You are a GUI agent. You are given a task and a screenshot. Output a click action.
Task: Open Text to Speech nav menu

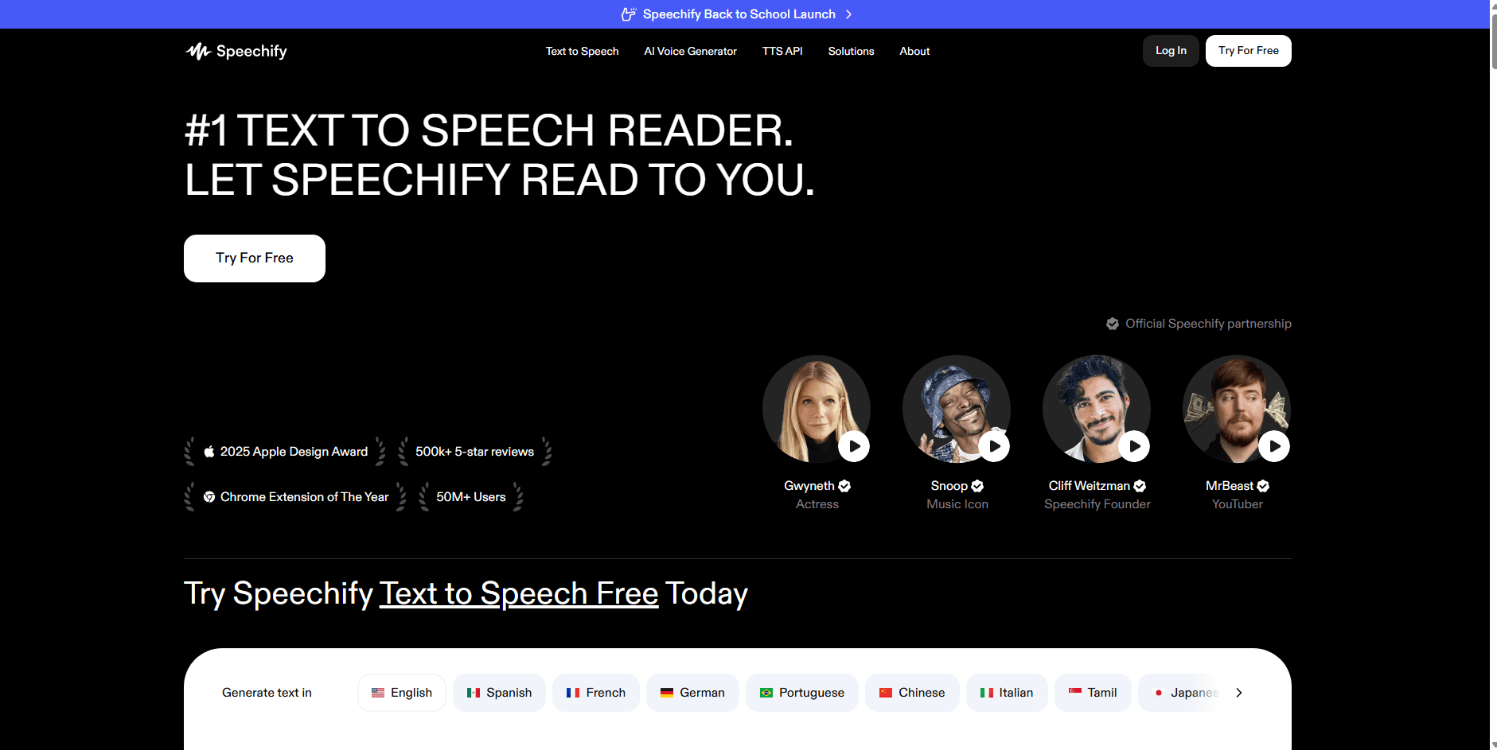click(x=582, y=51)
